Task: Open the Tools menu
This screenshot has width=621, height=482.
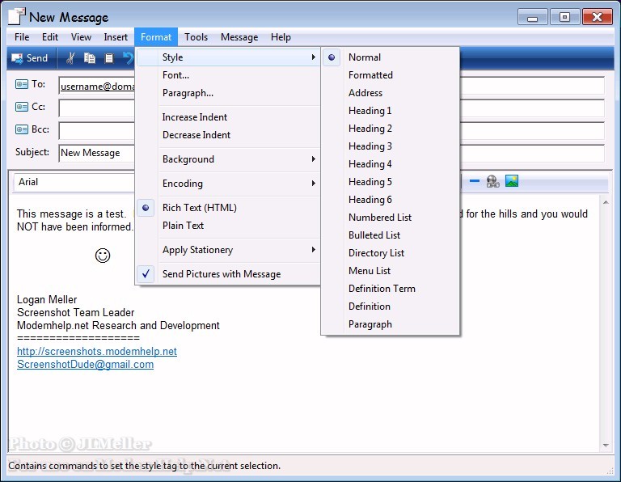Action: 196,37
